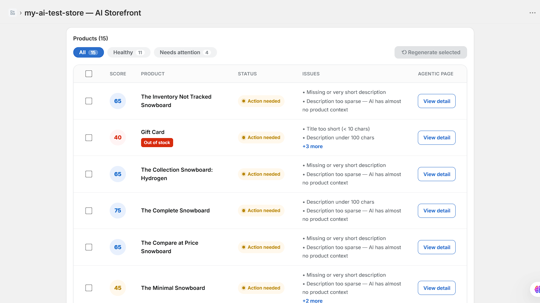
Task: Click the ISSUES column header
Action: [311, 74]
